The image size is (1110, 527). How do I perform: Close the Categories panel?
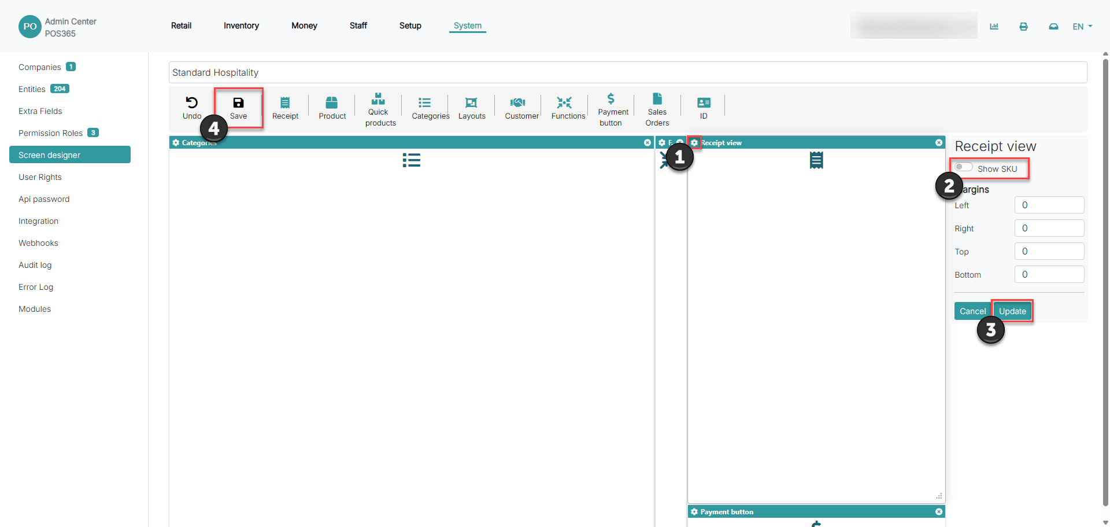(647, 143)
